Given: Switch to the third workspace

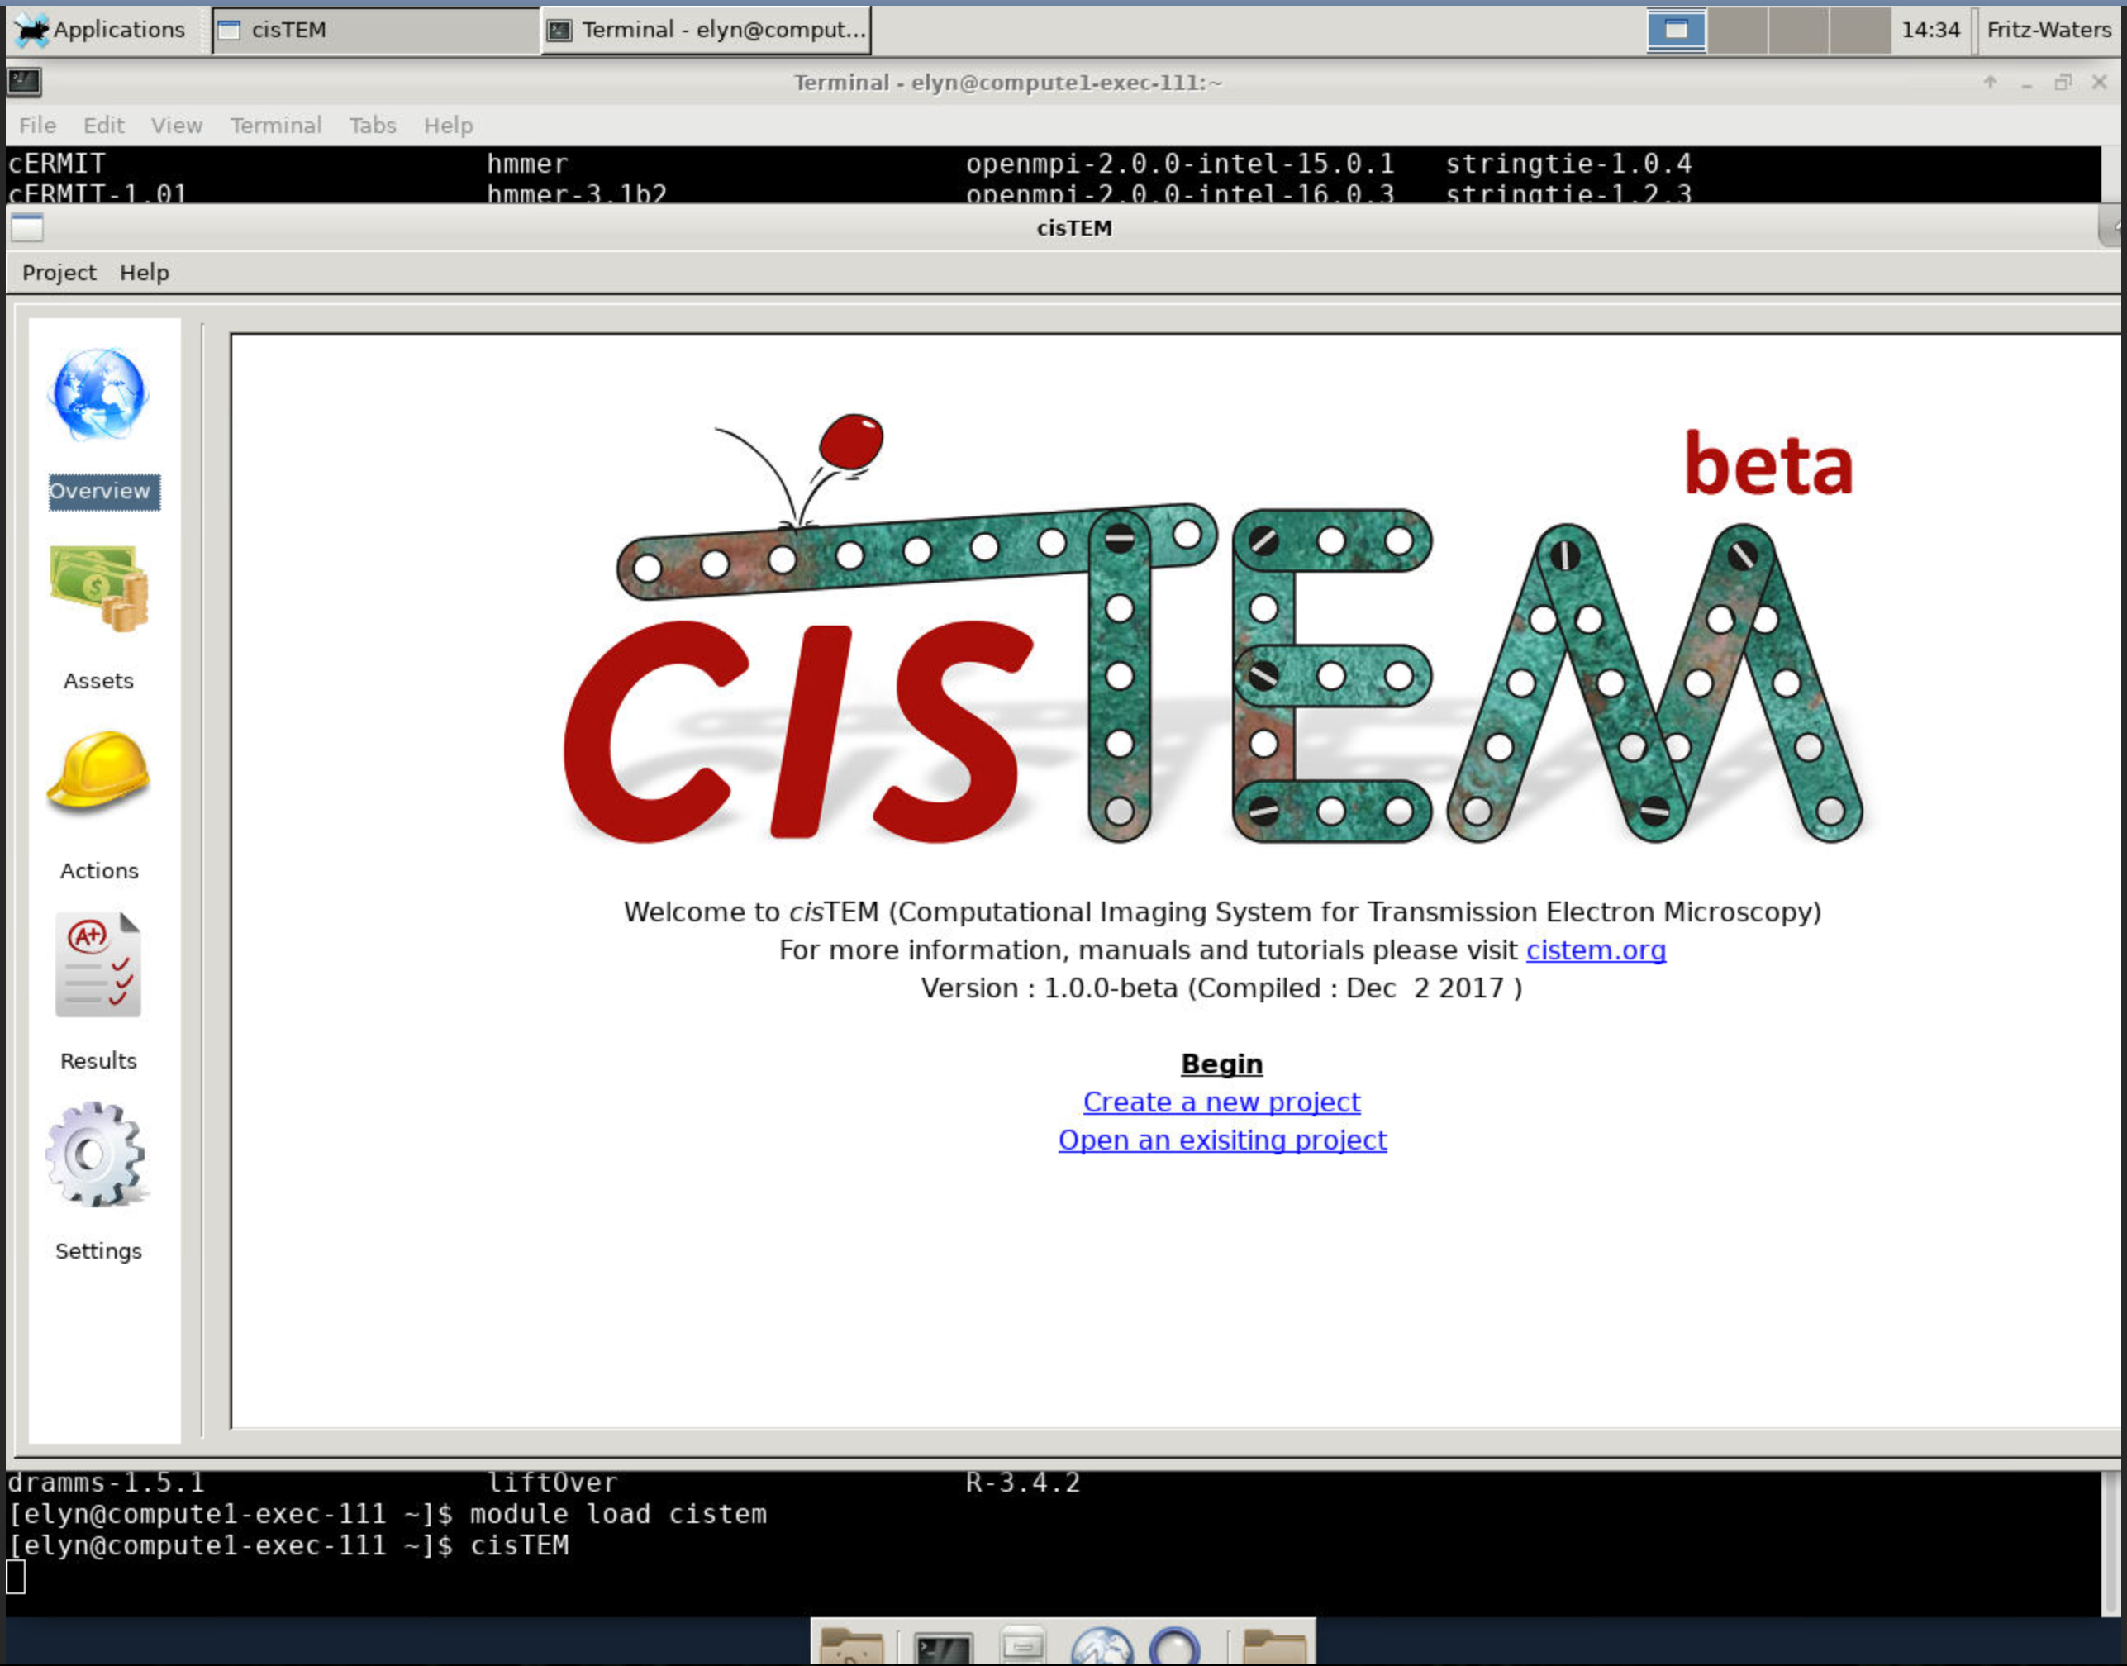Looking at the screenshot, I should (x=1798, y=29).
